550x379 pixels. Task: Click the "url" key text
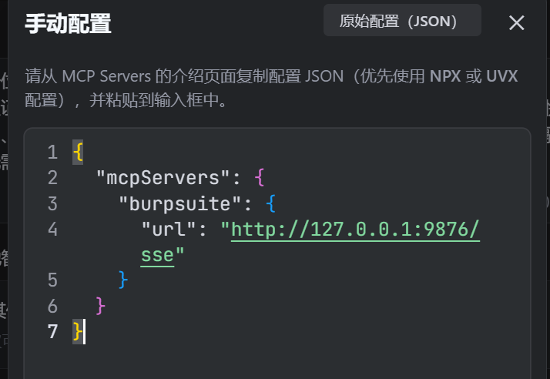(x=169, y=229)
